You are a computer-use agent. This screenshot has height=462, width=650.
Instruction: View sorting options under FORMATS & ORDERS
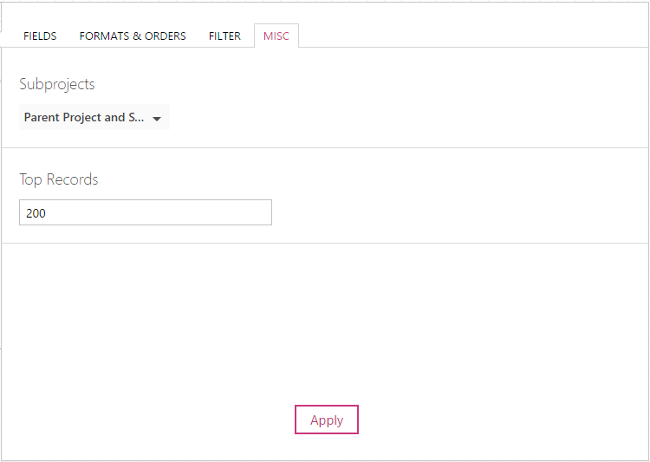[133, 36]
